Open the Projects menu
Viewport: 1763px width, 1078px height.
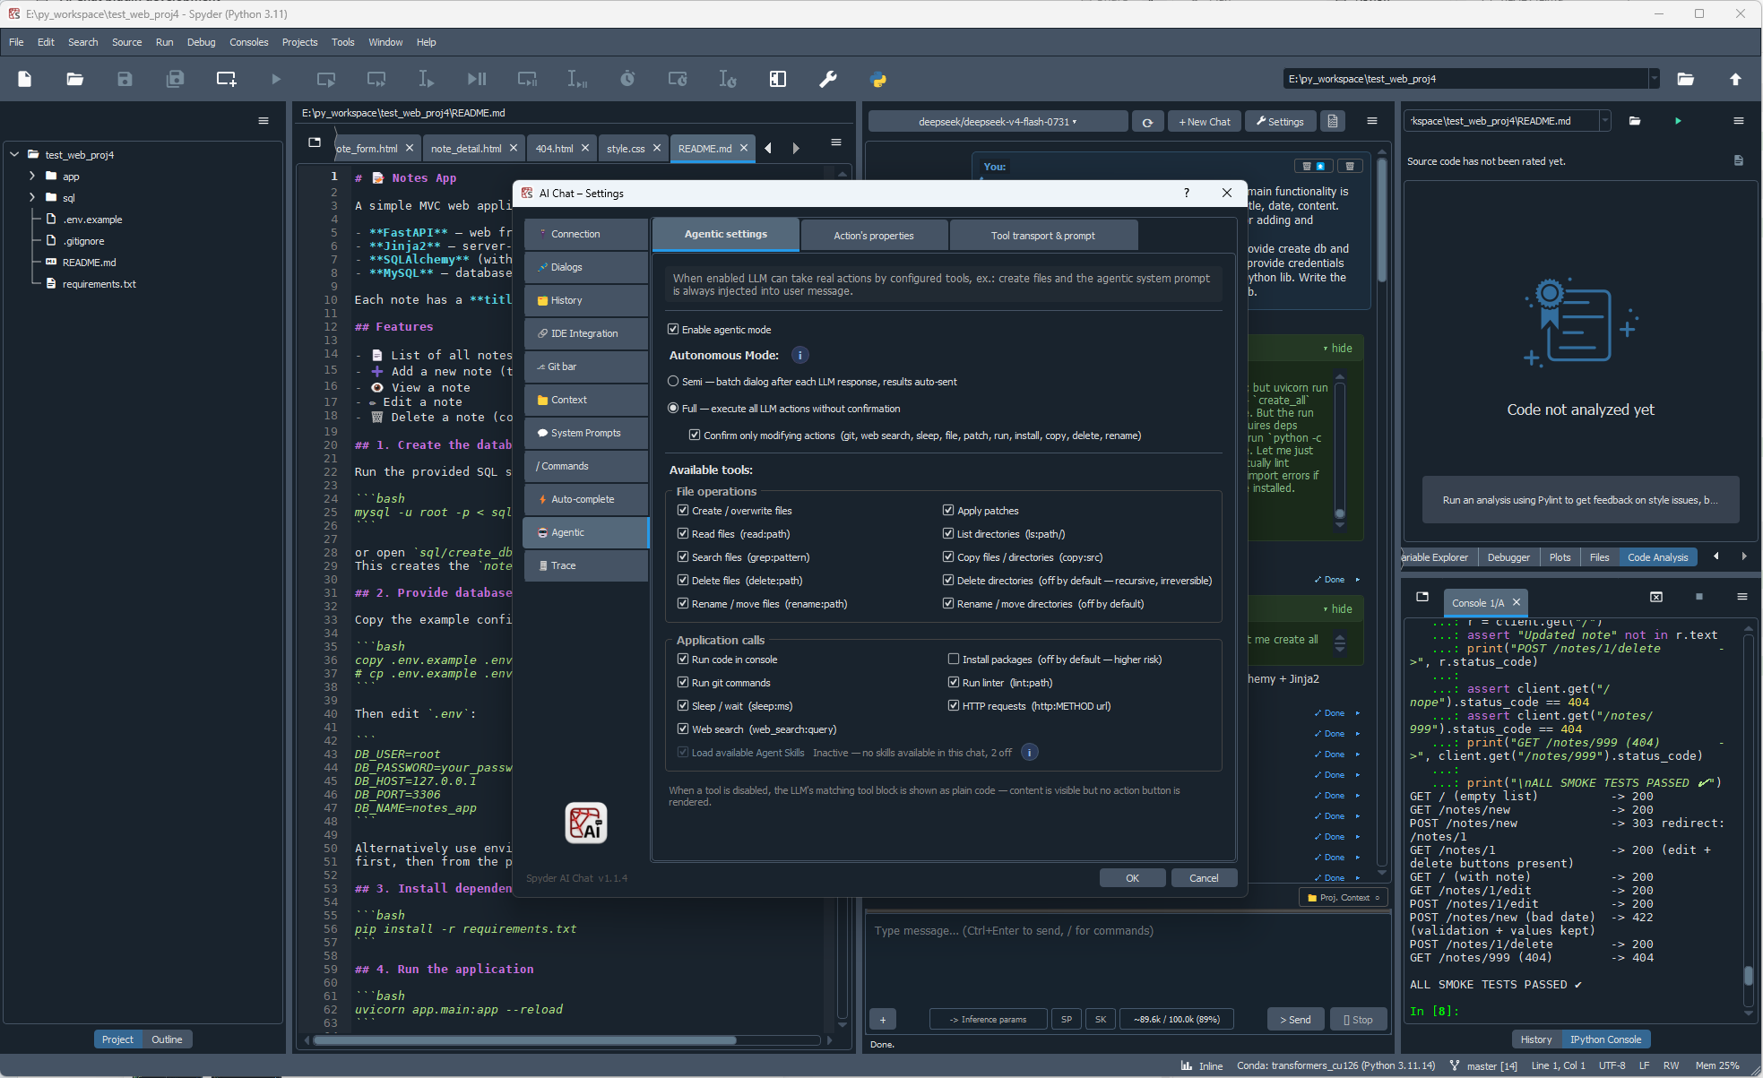click(299, 42)
